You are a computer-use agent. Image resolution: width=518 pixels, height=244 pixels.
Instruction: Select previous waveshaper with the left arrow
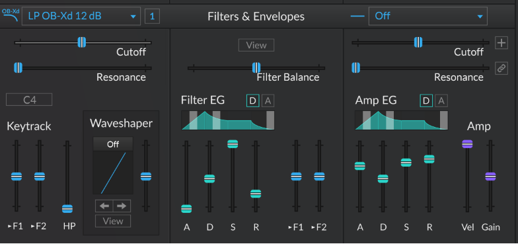(x=104, y=206)
